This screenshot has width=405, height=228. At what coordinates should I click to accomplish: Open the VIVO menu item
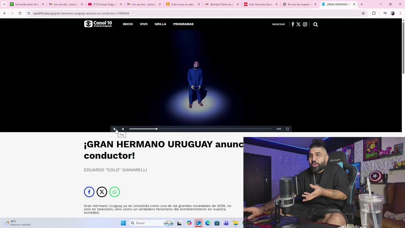coord(144,24)
